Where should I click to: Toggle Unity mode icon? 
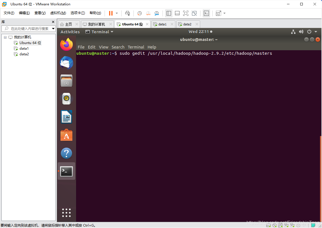click(194, 13)
